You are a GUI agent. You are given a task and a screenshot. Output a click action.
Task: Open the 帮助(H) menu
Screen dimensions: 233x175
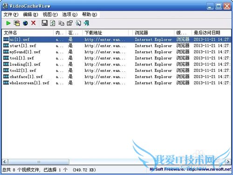[89, 14]
